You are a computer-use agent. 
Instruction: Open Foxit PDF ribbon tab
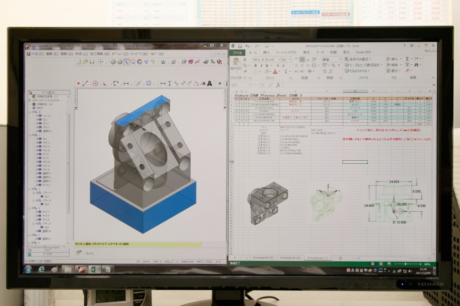point(364,52)
